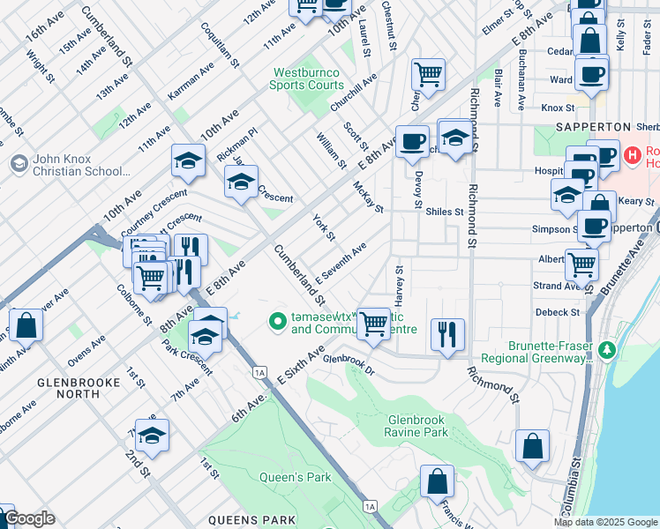This screenshot has height=529, width=660.
Task: Click the 1A highway shield near E Sixth Ave
Action: click(x=259, y=372)
